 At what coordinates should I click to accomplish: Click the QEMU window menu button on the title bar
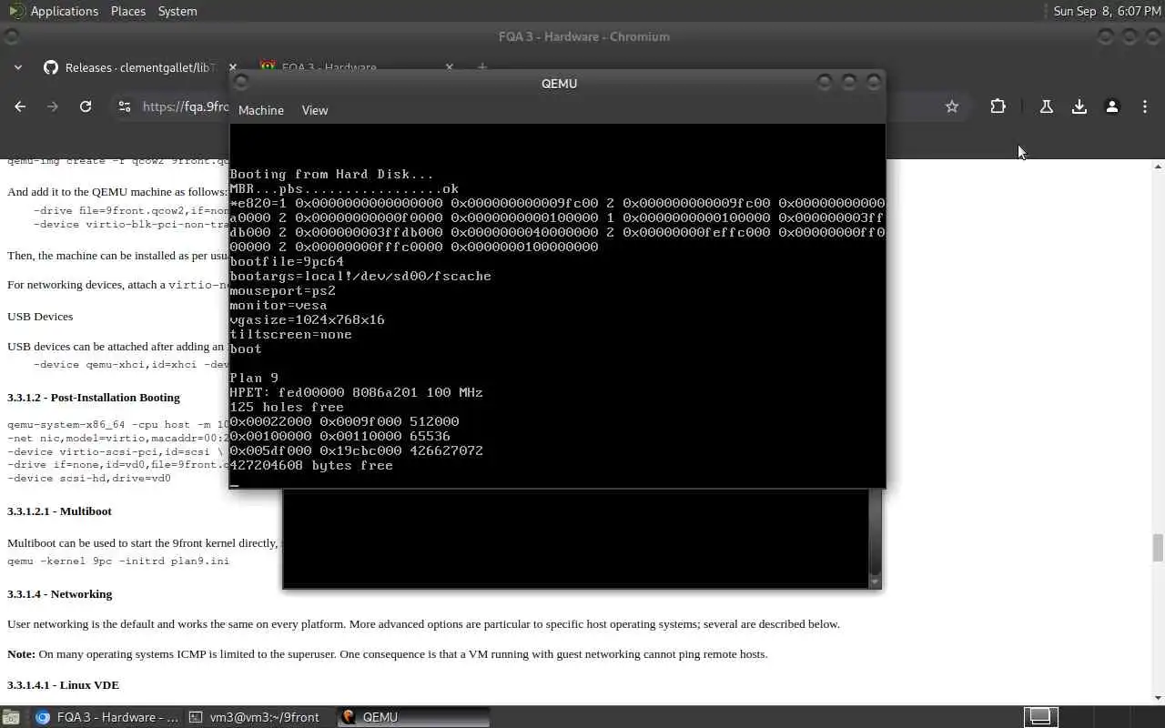pyautogui.click(x=241, y=83)
